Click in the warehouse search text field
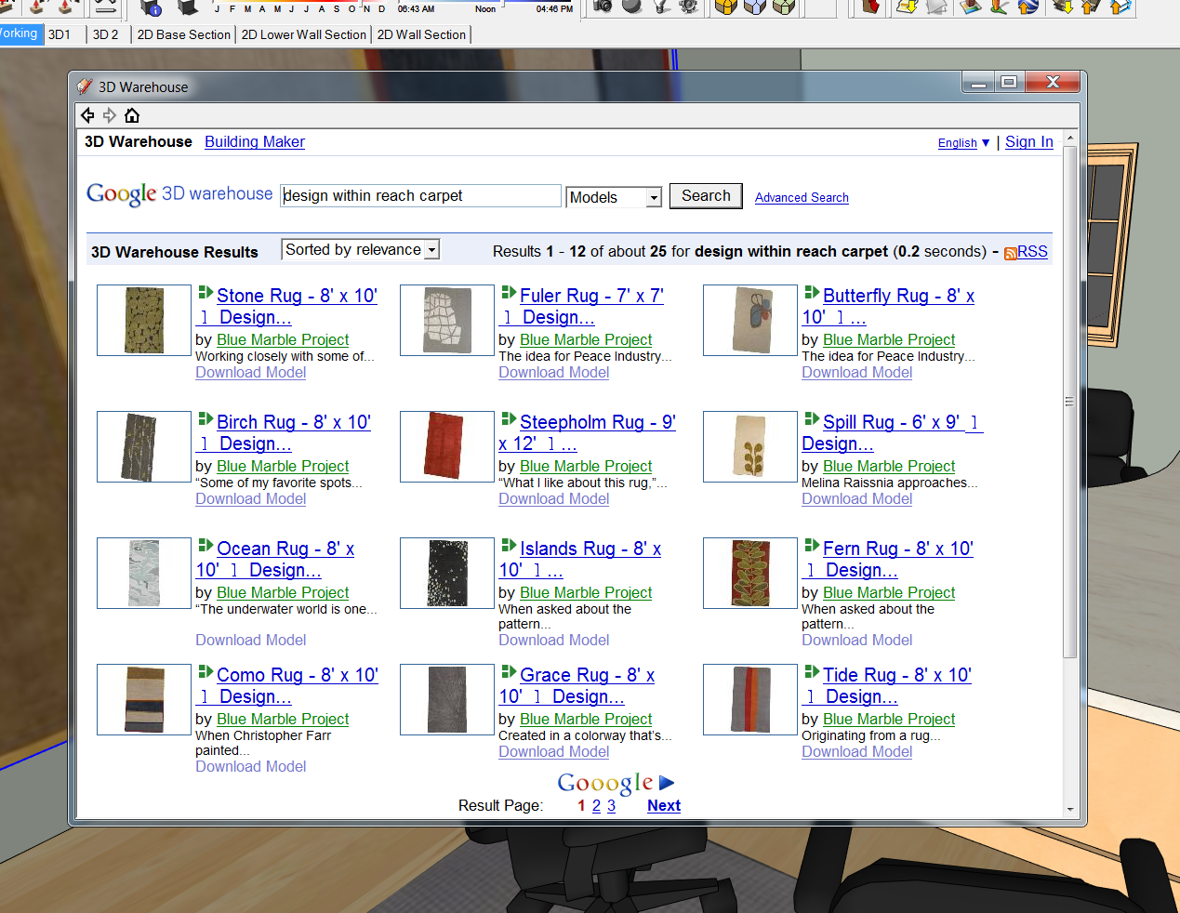This screenshot has height=913, width=1180. click(420, 196)
